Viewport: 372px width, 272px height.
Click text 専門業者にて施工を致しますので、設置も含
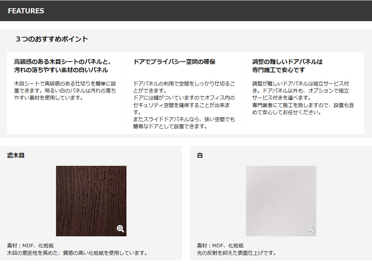(303, 105)
